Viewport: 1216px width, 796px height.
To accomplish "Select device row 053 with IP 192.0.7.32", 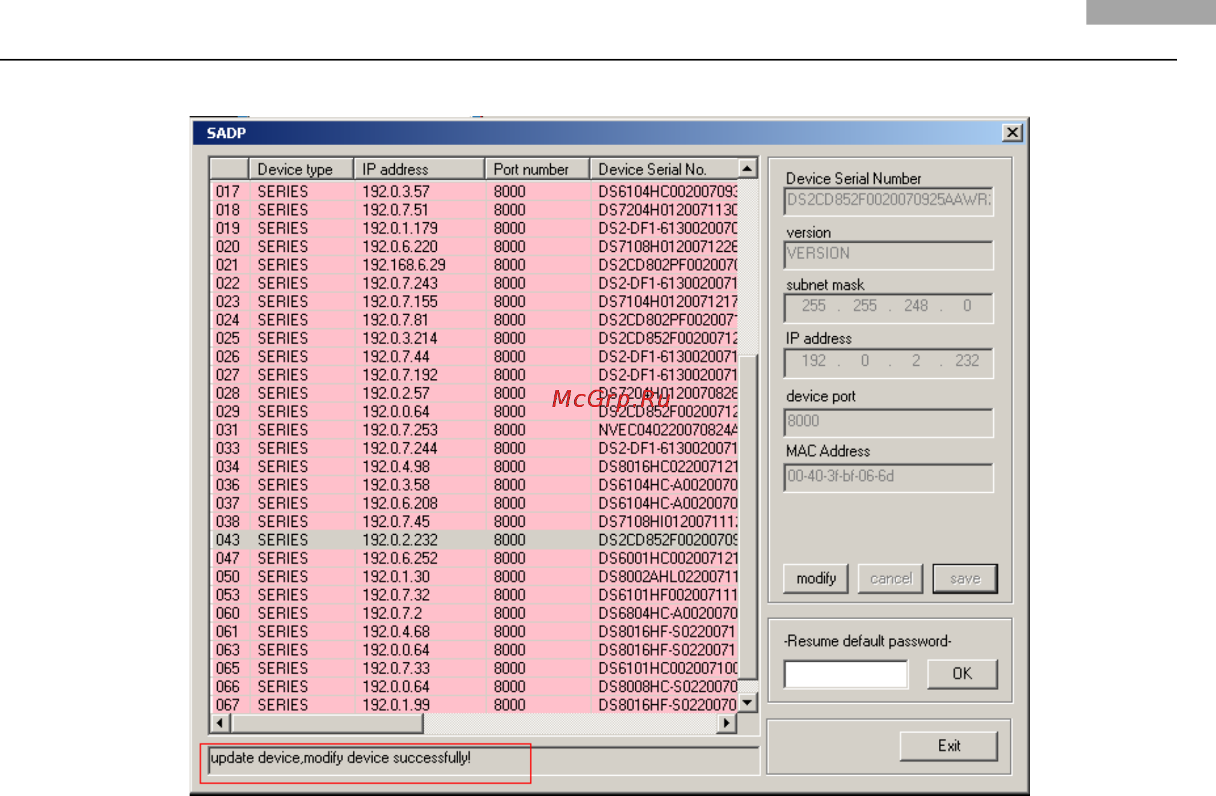I will tap(474, 595).
